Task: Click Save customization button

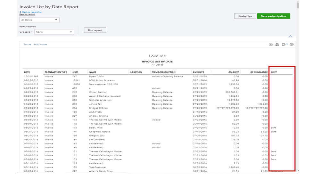Action: pyautogui.click(x=274, y=16)
